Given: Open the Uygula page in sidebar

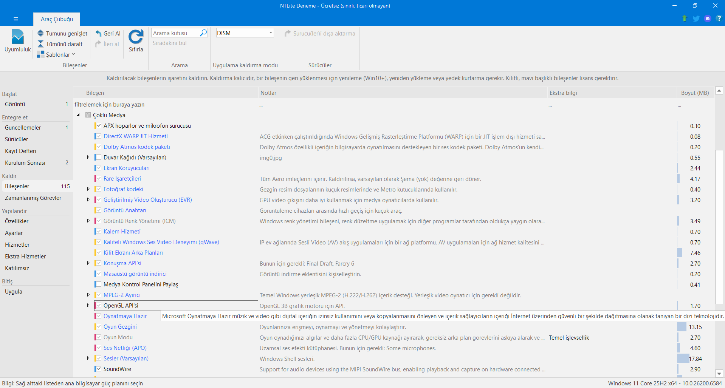Looking at the screenshot, I should (x=36, y=292).
